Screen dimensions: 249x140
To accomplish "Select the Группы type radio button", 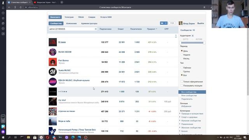I will point(182,72).
